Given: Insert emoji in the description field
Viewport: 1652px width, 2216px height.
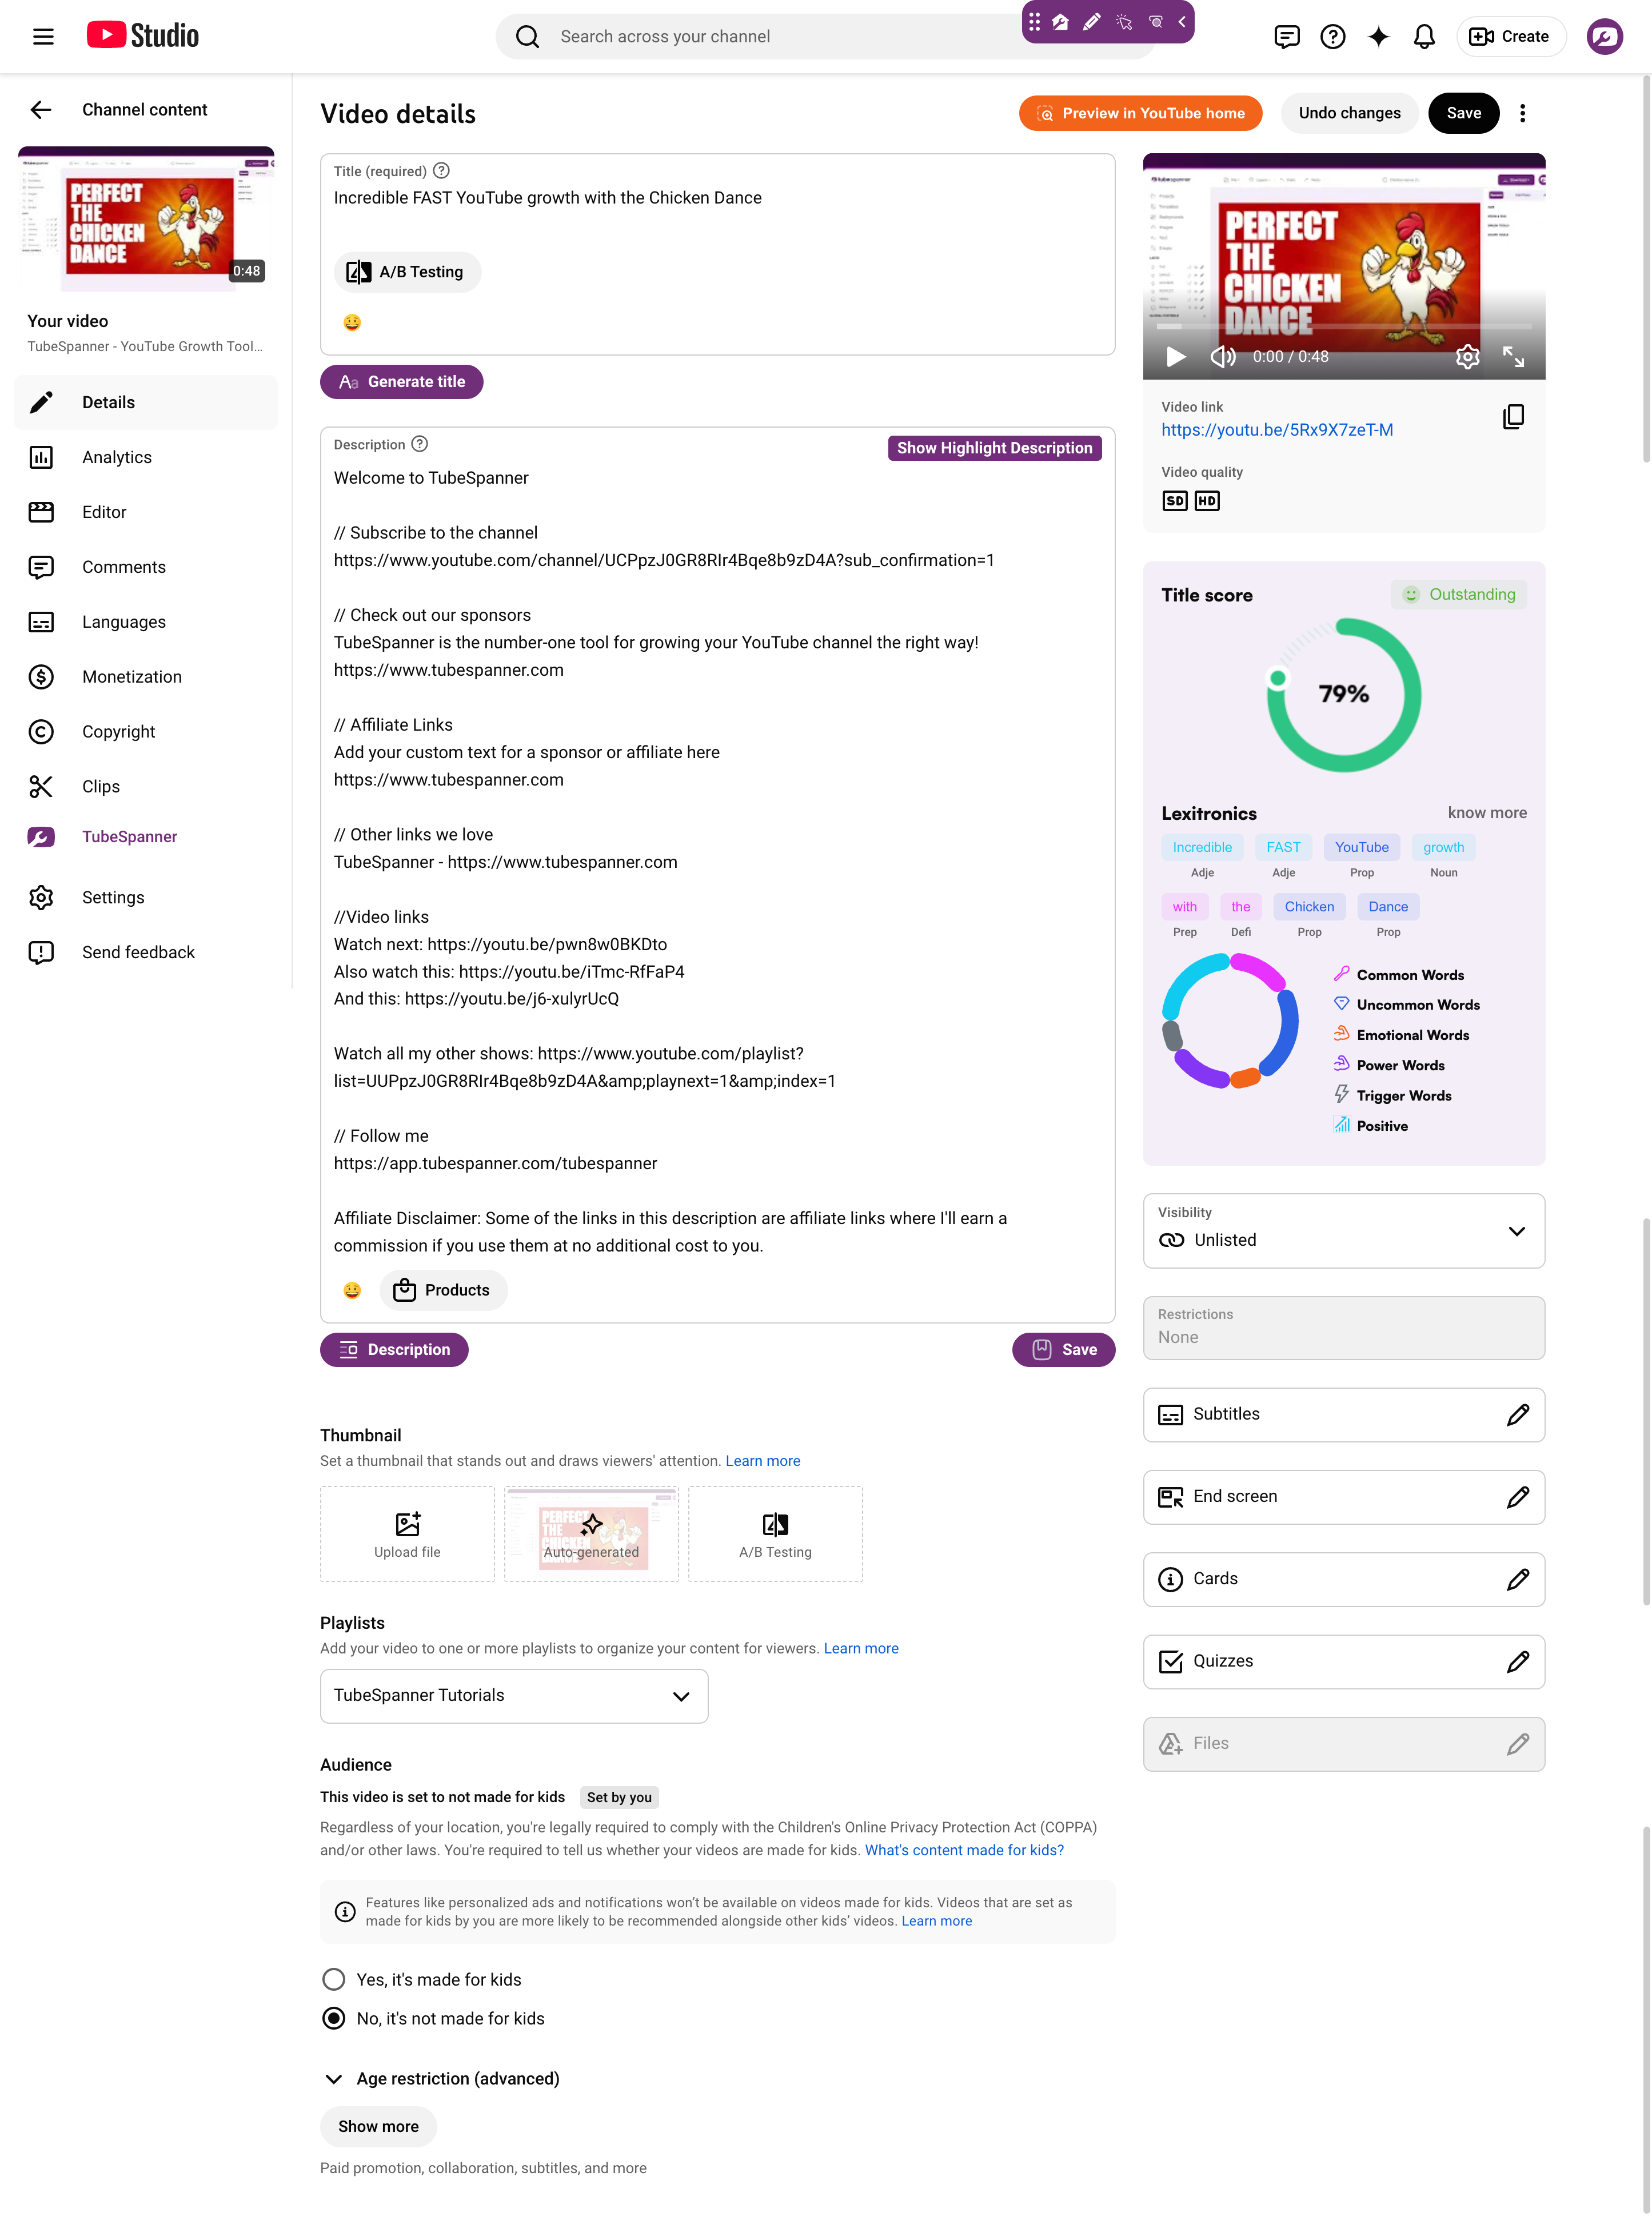Looking at the screenshot, I should pos(352,1290).
